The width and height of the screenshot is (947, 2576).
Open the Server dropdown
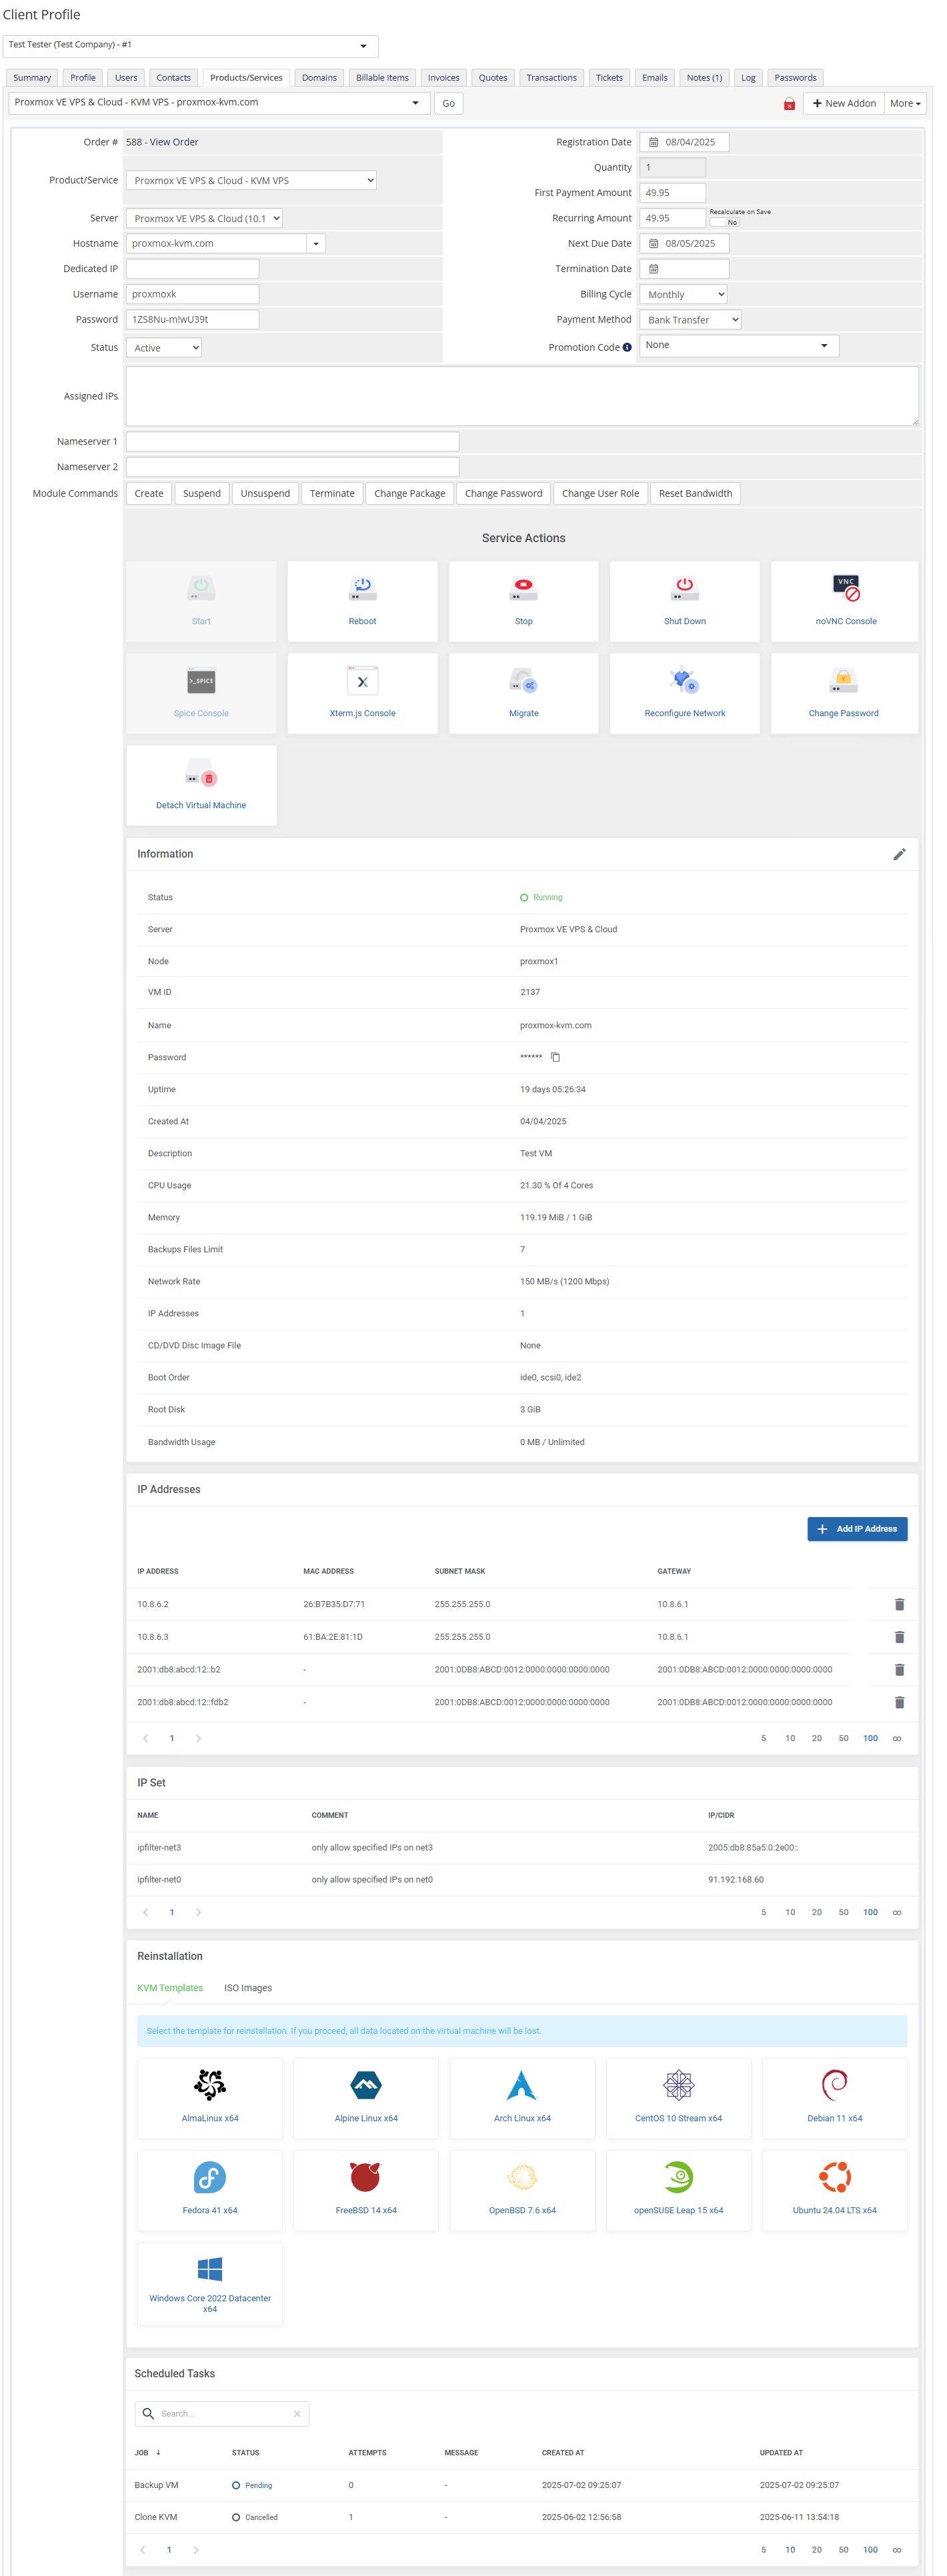[204, 218]
